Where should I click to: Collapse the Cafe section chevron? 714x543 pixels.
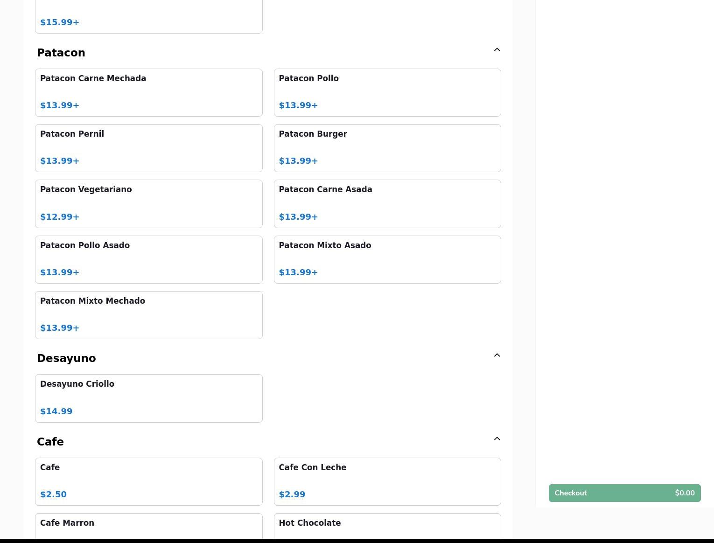497,439
